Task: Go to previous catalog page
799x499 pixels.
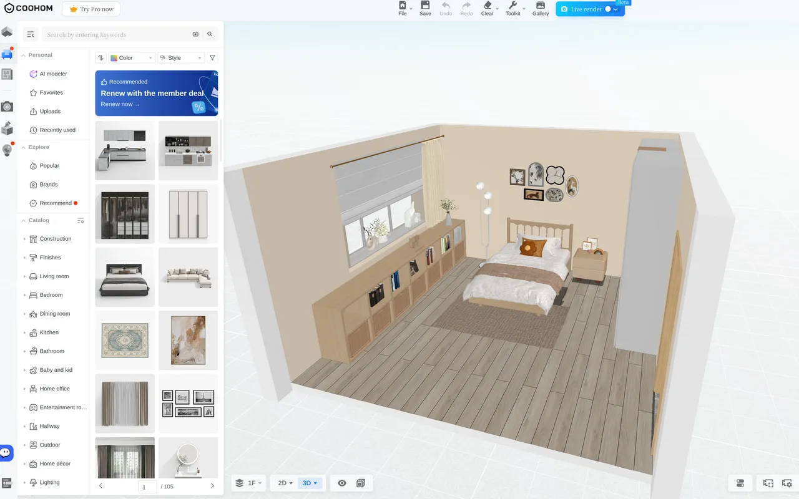Action: pos(101,486)
